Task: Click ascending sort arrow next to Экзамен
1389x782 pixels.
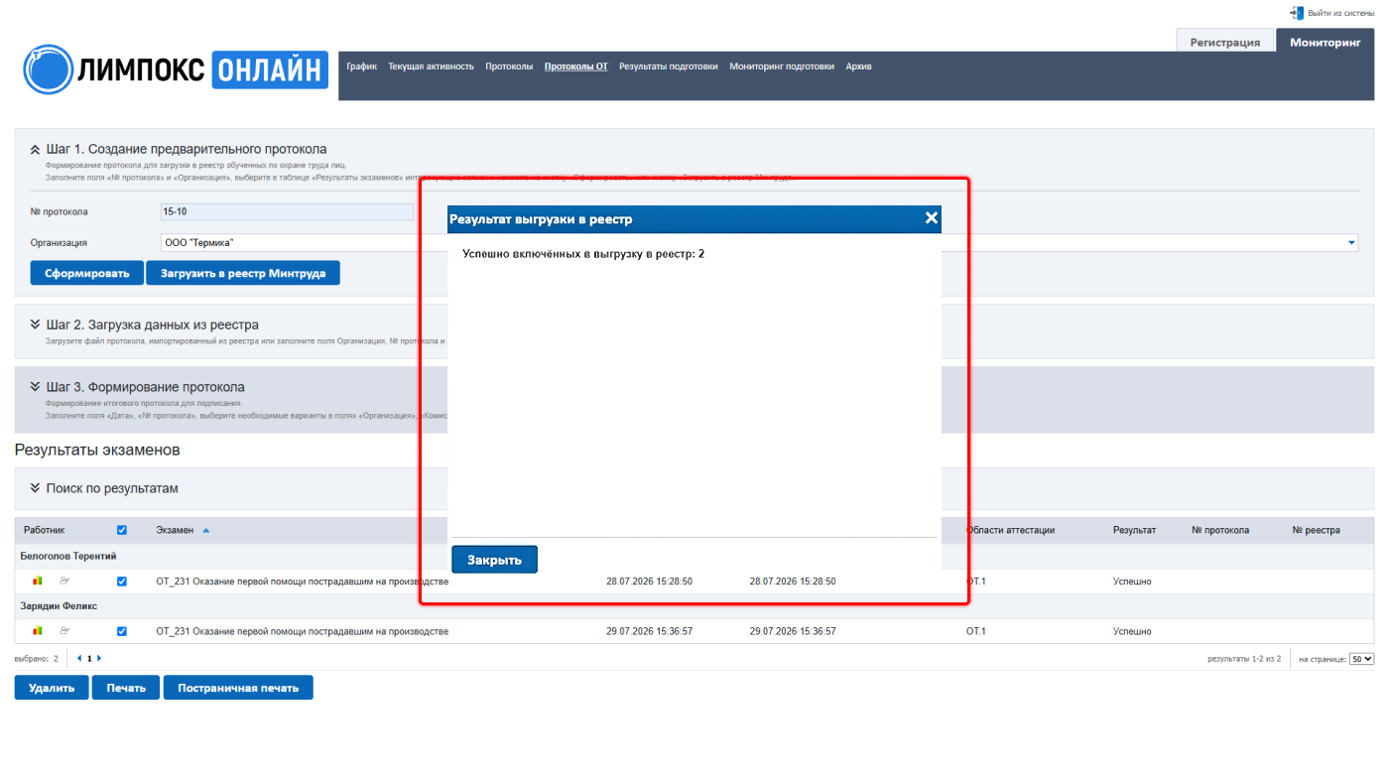Action: [x=206, y=530]
